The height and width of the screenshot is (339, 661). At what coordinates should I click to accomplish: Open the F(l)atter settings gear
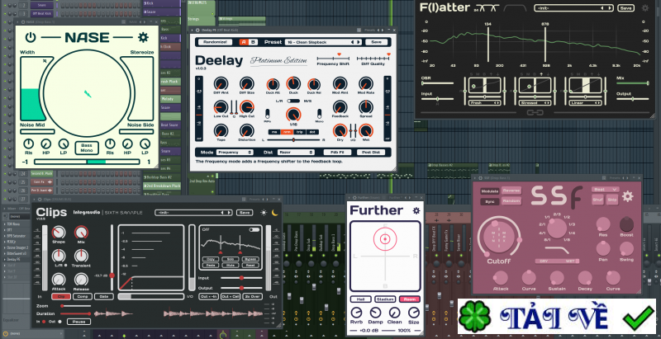(645, 8)
